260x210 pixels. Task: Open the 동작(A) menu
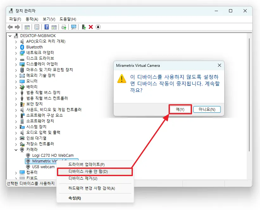point(32,19)
